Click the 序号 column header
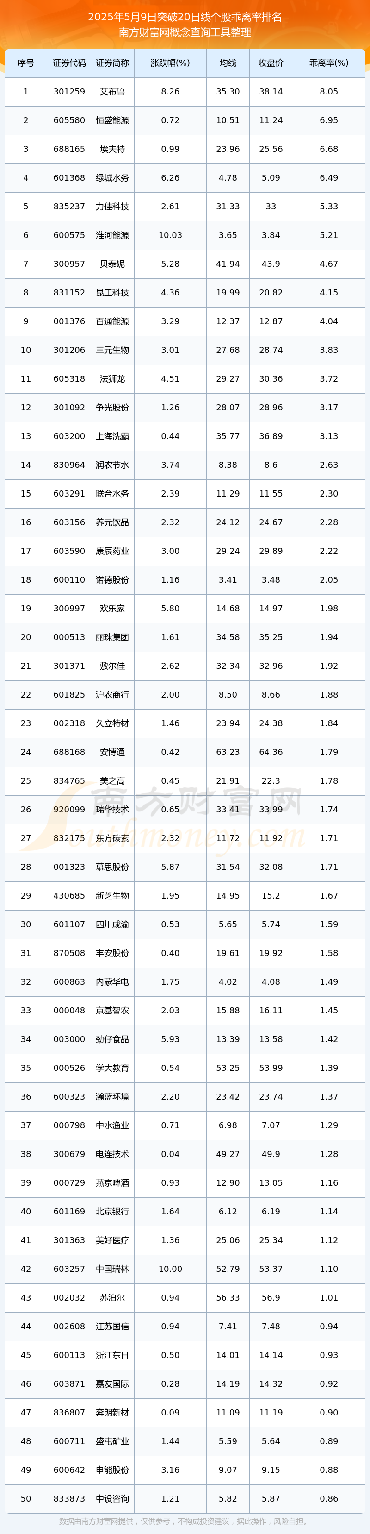The width and height of the screenshot is (370, 1534). pyautogui.click(x=25, y=63)
